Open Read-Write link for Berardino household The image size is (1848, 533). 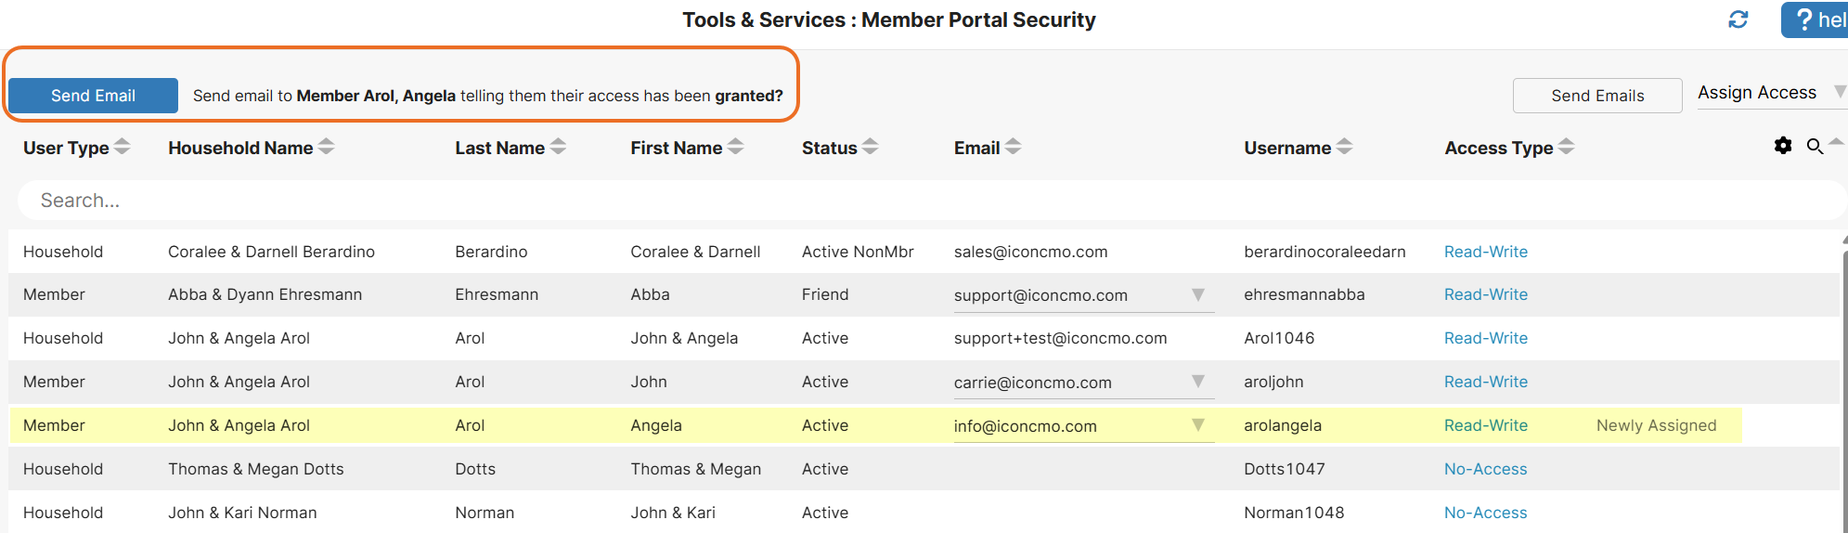pos(1485,252)
